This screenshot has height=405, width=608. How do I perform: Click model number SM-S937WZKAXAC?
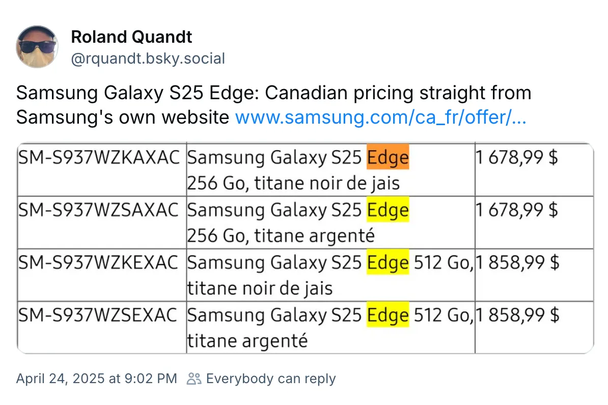(98, 157)
